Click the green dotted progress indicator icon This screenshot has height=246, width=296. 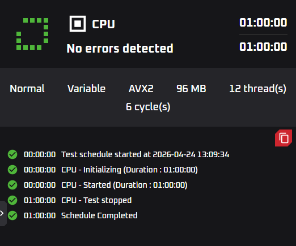(32, 34)
